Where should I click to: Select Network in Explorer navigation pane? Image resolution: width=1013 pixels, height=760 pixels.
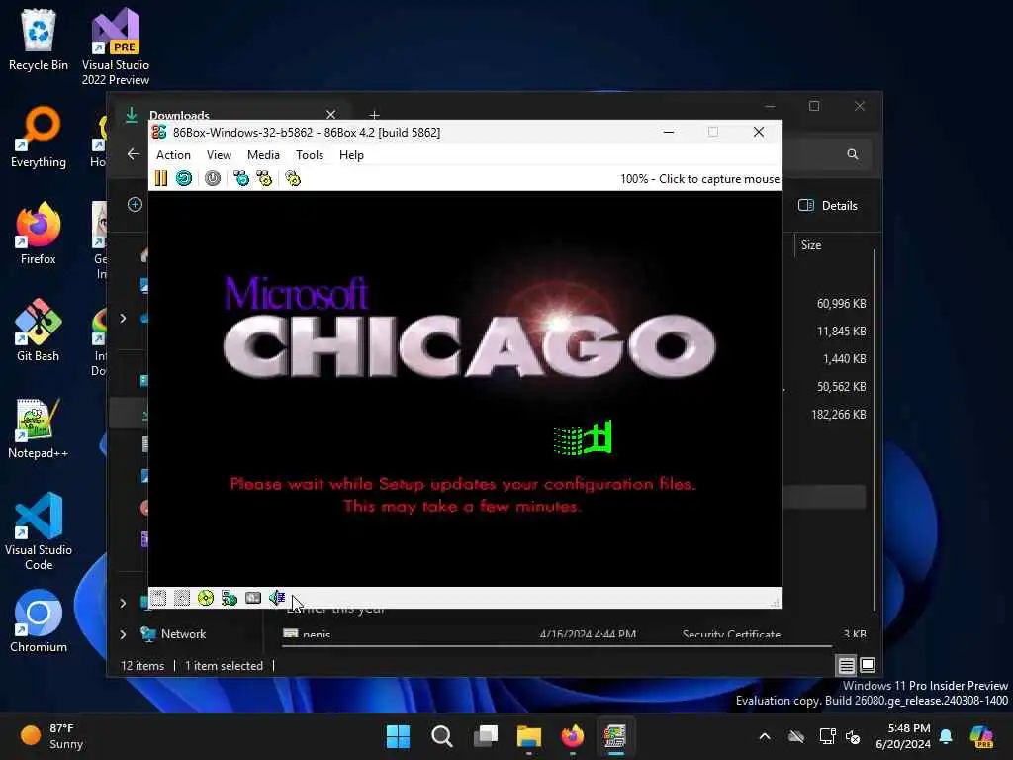[x=183, y=634]
